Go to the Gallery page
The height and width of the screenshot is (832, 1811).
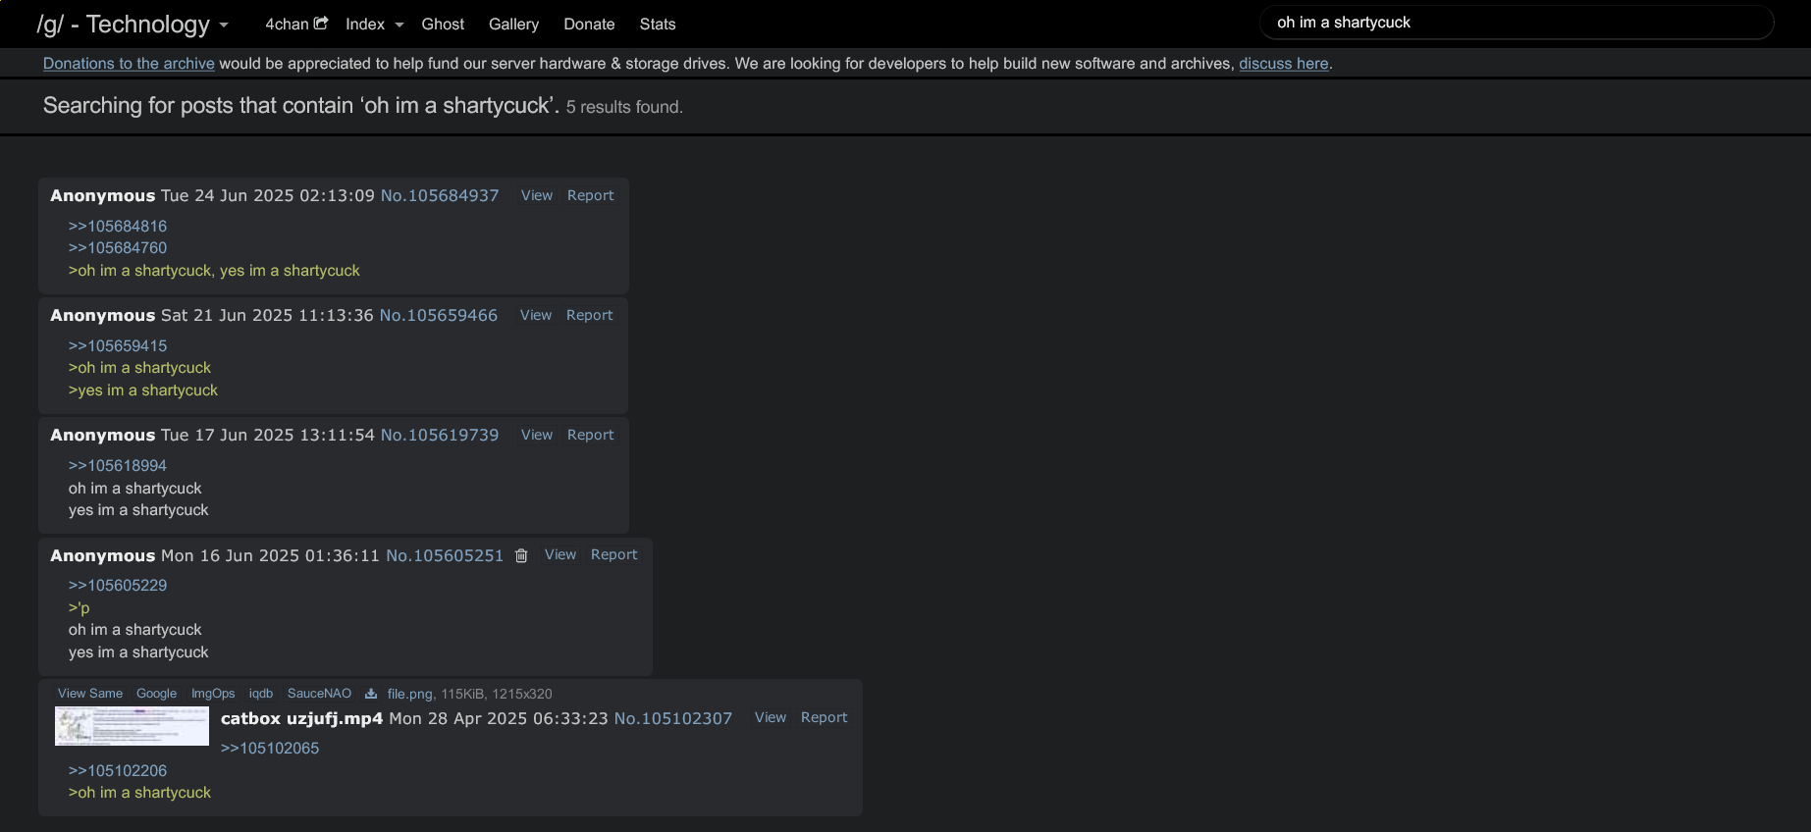513,24
